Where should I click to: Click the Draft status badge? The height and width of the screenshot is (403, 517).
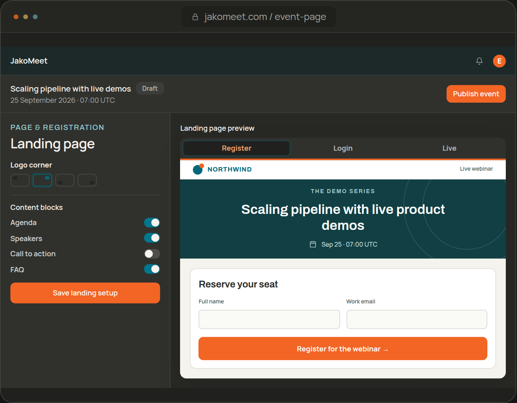tap(150, 88)
